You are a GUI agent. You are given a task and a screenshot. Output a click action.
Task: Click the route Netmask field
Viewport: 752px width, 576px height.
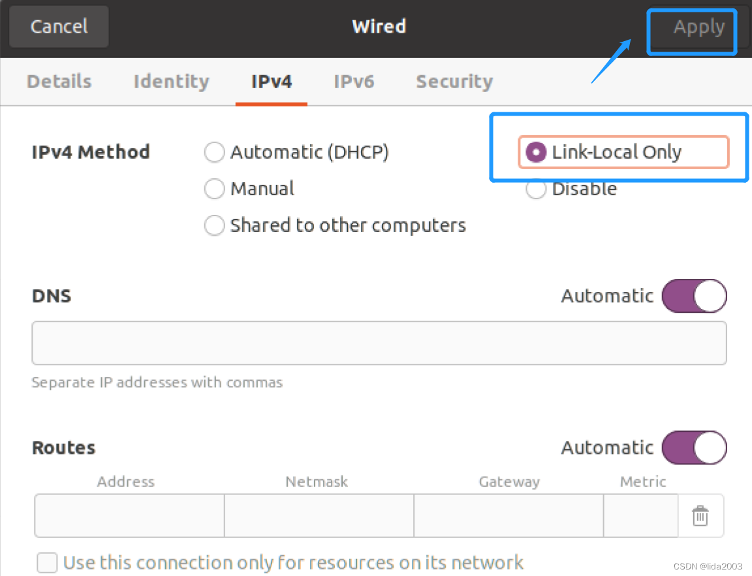(319, 516)
